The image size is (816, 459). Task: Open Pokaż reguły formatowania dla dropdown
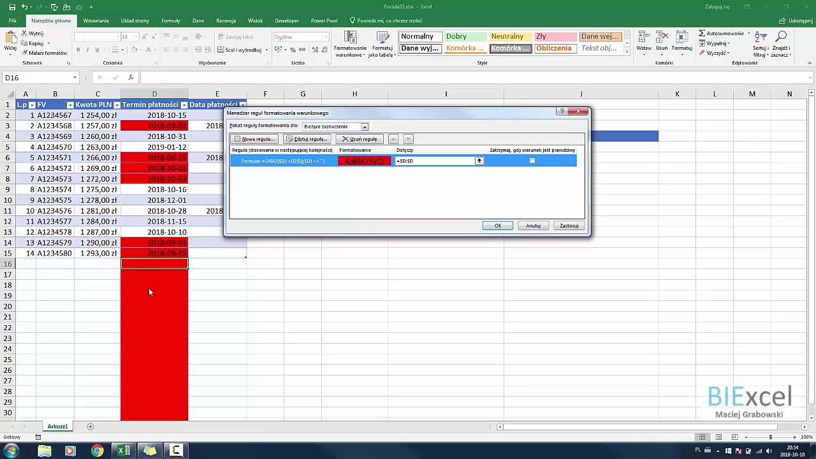365,127
